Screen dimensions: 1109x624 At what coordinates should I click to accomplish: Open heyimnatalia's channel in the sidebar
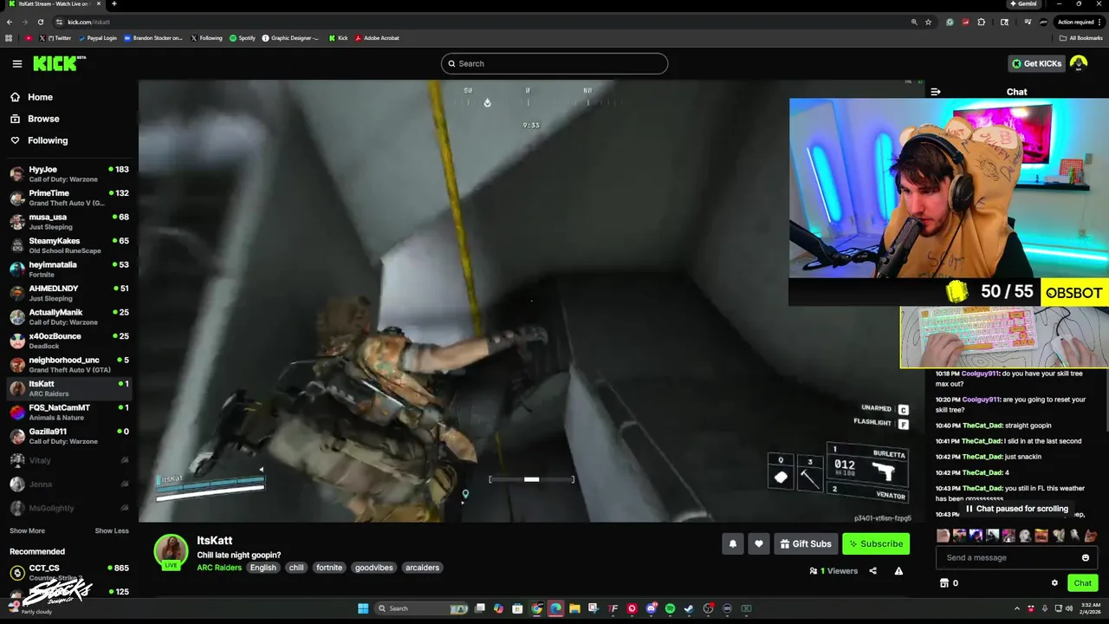[x=69, y=270]
